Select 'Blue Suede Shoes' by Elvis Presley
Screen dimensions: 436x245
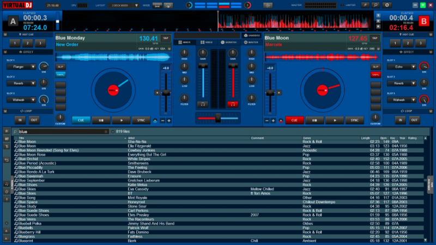coord(219,215)
